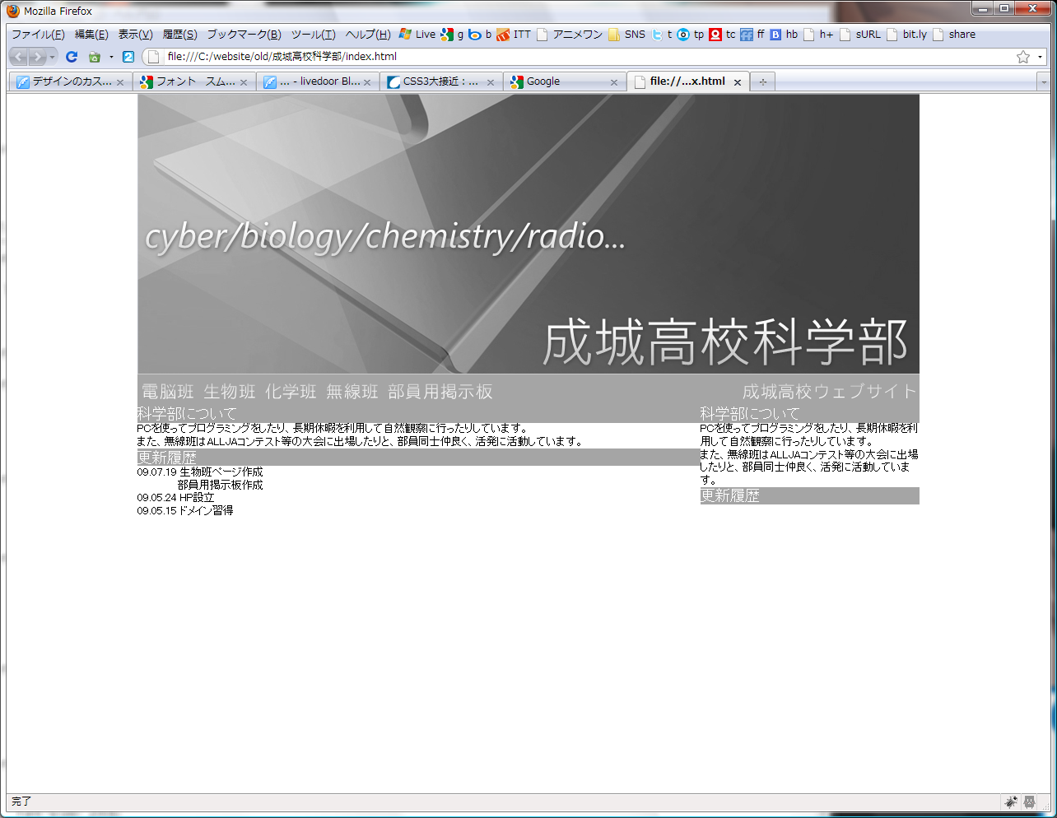The image size is (1057, 818).
Task: Bookmark this page with the star icon
Action: (x=1023, y=57)
